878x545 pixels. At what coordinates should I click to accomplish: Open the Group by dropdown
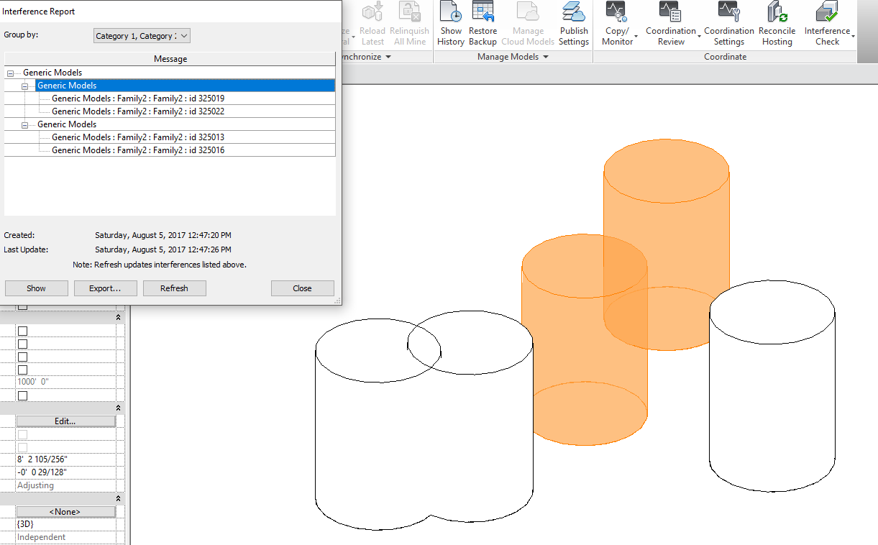pos(142,36)
